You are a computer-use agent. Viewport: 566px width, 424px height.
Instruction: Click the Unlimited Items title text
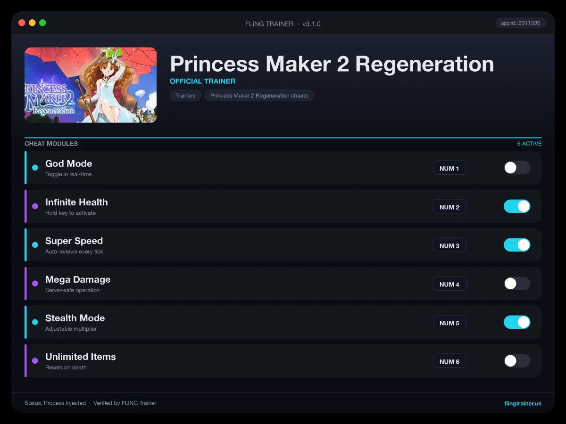pyautogui.click(x=81, y=357)
